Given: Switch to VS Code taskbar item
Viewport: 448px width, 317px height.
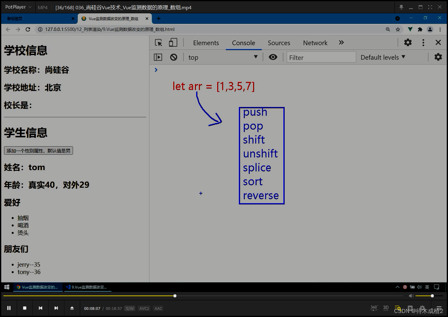Looking at the screenshot, I should click(88, 287).
